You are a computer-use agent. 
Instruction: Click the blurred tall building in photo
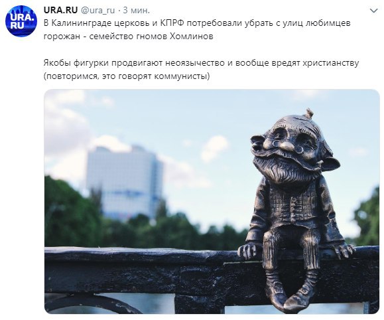123,181
